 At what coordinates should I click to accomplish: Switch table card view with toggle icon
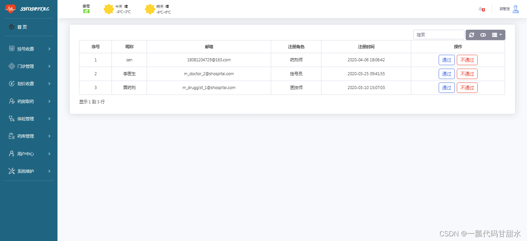[x=483, y=35]
